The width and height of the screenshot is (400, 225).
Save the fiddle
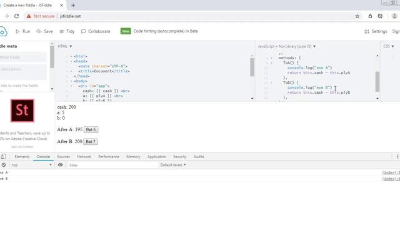(x=44, y=31)
